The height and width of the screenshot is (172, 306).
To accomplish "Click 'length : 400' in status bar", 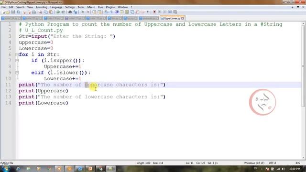I will [143, 163].
